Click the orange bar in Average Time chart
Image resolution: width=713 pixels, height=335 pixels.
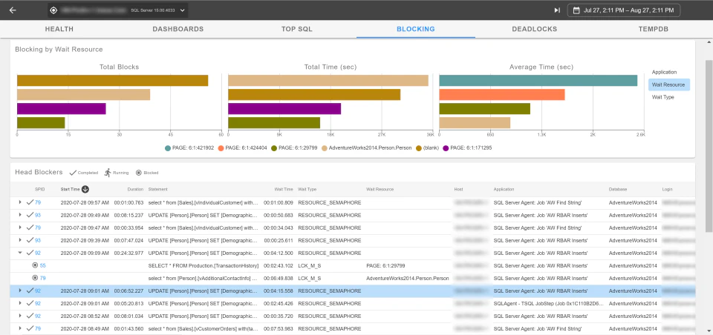[502, 94]
